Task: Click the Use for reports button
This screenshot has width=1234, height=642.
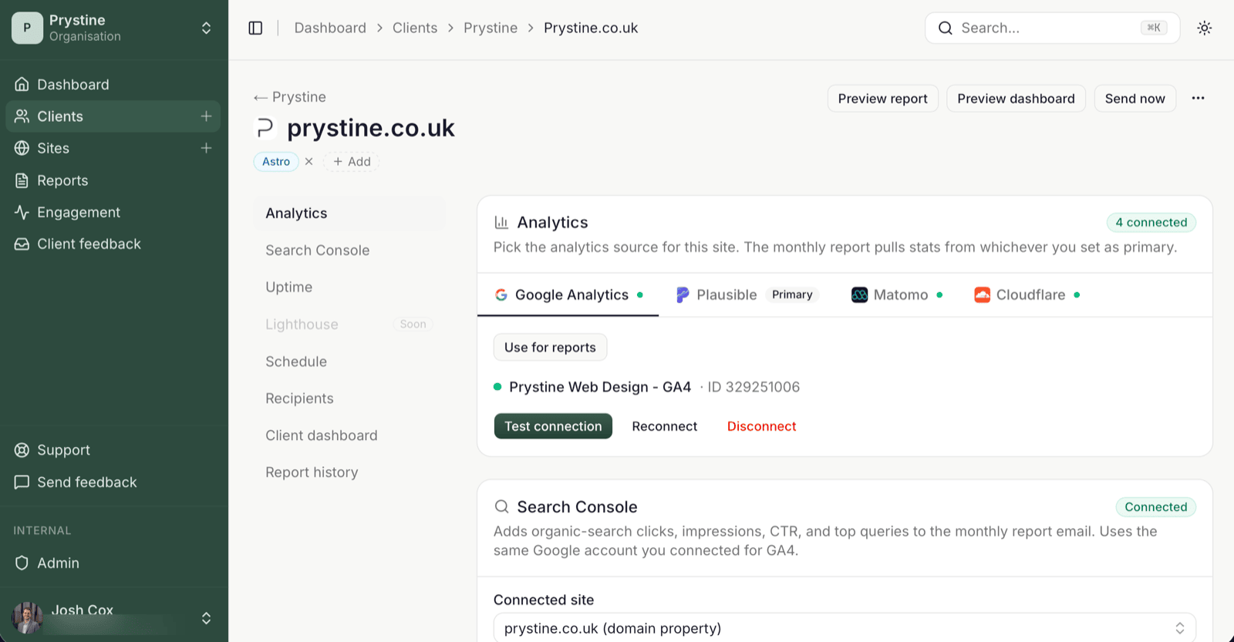Action: click(x=550, y=347)
